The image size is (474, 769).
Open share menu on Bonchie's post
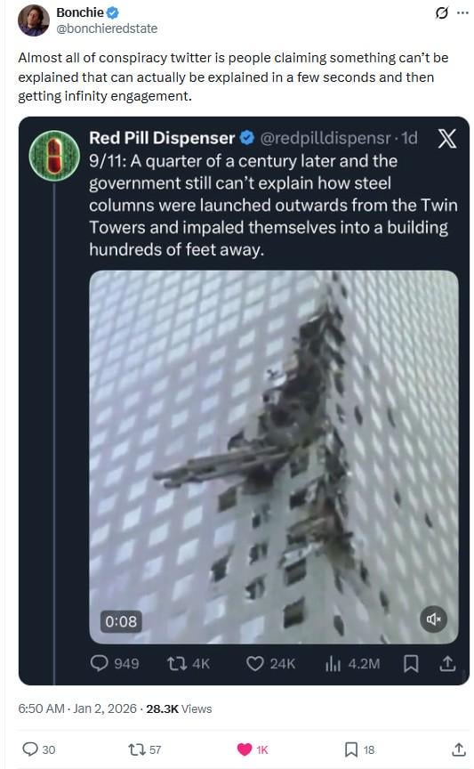[458, 749]
